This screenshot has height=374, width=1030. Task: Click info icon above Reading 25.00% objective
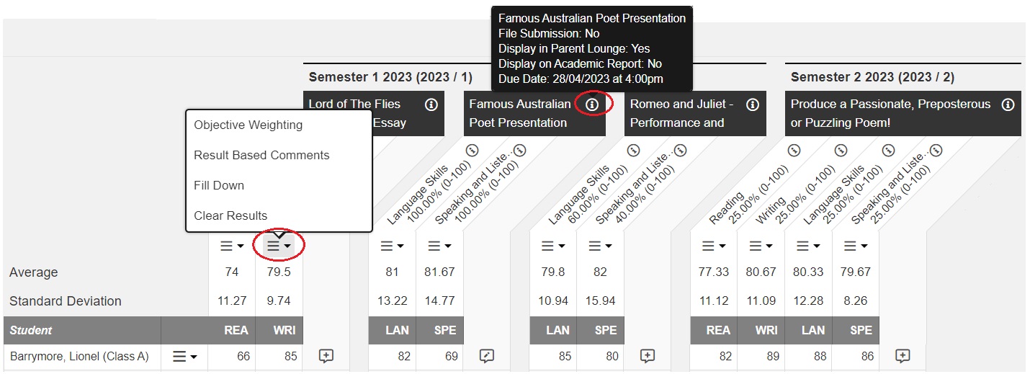(x=794, y=151)
